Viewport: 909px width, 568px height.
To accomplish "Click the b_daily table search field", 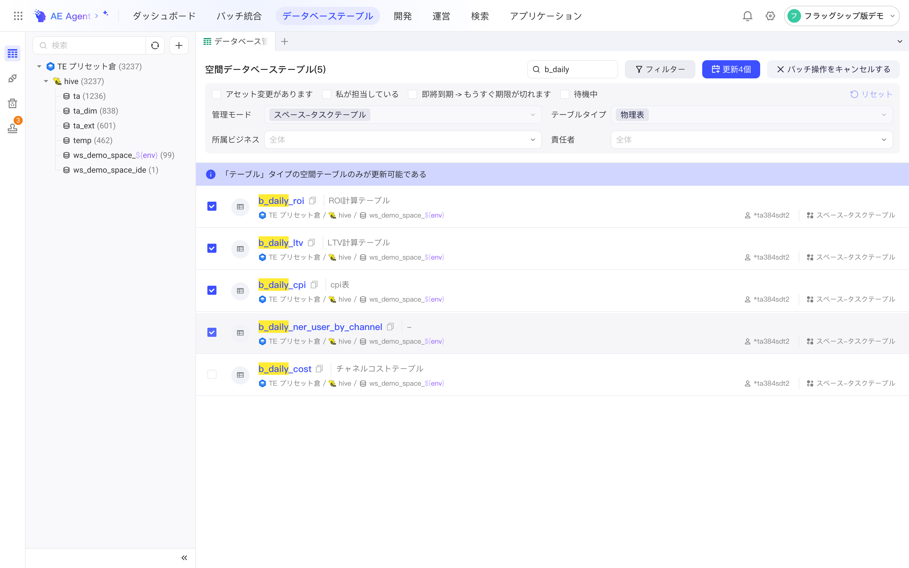I will 572,69.
